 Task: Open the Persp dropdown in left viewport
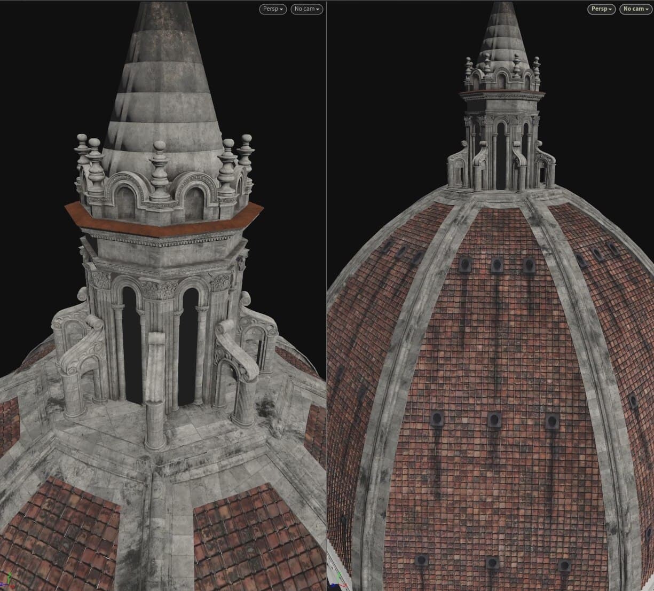coord(273,9)
